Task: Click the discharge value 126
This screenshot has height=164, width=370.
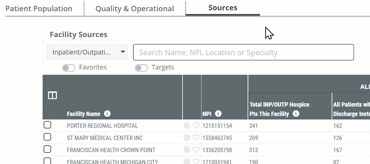Action: click(337, 138)
